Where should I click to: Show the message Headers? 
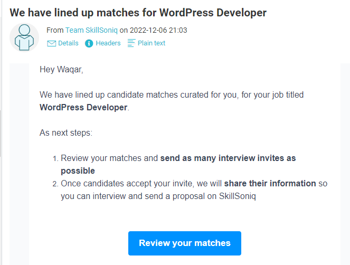[x=108, y=43]
